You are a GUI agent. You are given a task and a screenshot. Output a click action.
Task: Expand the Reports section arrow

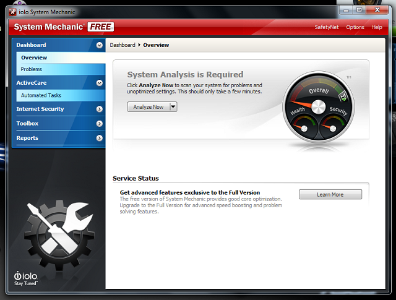[99, 139]
